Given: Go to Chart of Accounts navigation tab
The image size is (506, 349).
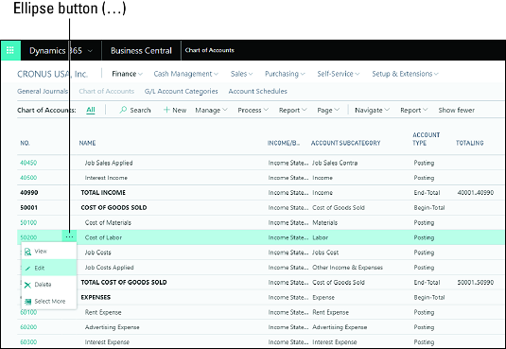Looking at the screenshot, I should 107,92.
